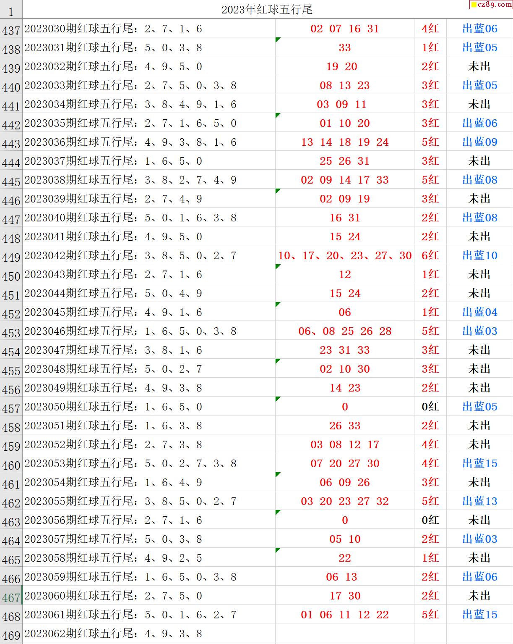Click cell '02 10 30'
Screen dimensions: 513x644
coord(345,369)
